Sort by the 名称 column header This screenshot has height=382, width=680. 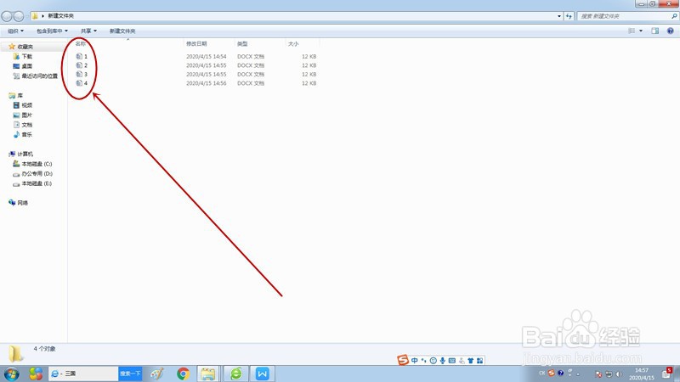coord(81,44)
